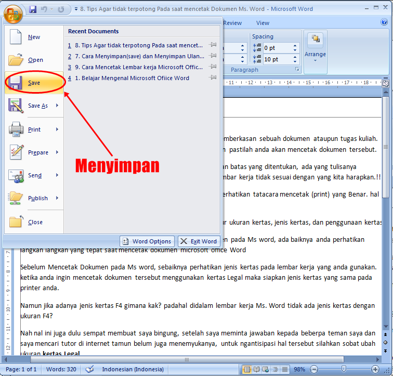Click the Previous Page browse arrow
Image resolution: width=393 pixels, height=376 pixels.
click(386, 334)
